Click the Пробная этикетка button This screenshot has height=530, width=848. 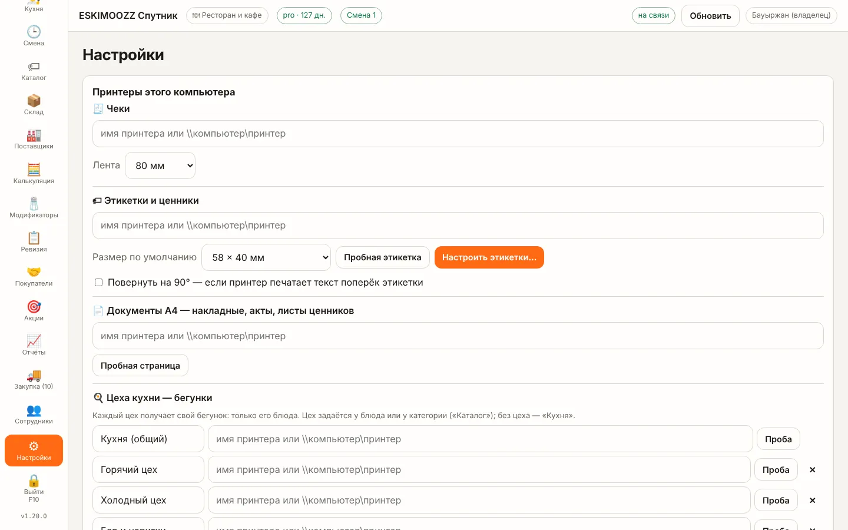click(383, 257)
